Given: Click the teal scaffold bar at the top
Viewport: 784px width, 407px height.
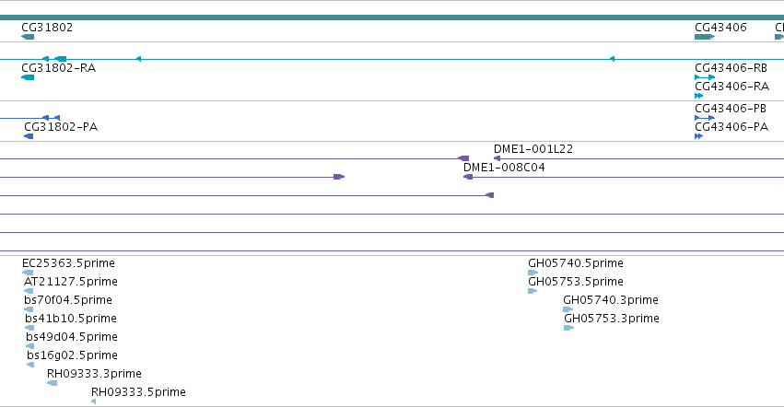Looking at the screenshot, I should pyautogui.click(x=392, y=17).
